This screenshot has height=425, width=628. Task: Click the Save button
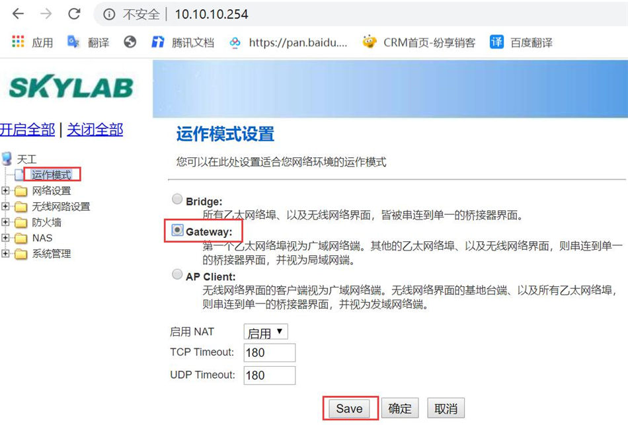coord(348,408)
